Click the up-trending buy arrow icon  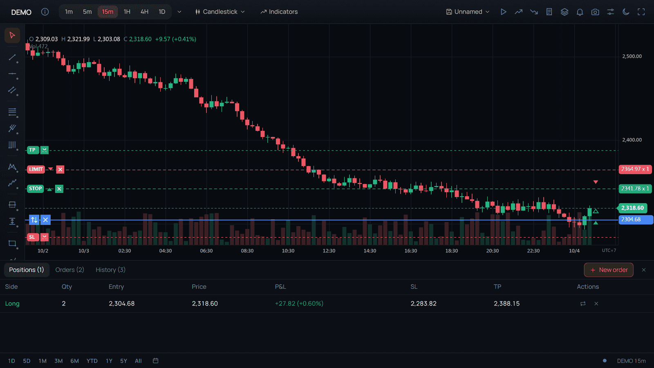click(519, 12)
